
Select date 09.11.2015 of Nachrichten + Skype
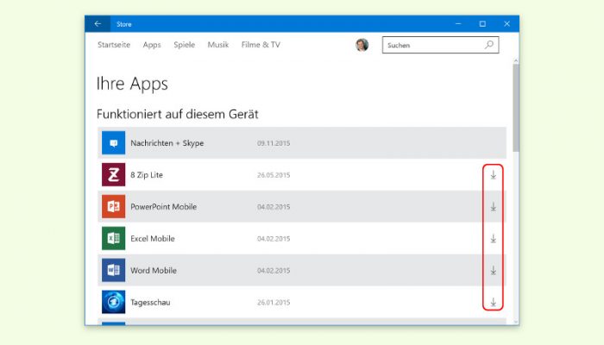click(274, 143)
